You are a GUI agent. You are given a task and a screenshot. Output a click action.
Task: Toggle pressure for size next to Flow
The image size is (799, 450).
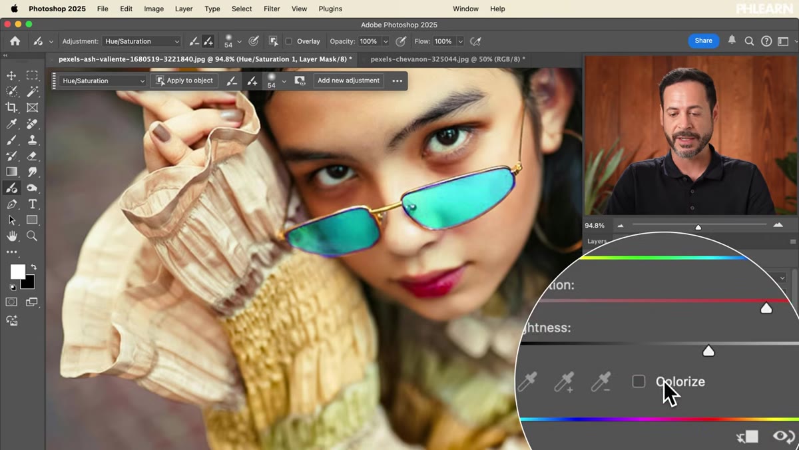[475, 41]
